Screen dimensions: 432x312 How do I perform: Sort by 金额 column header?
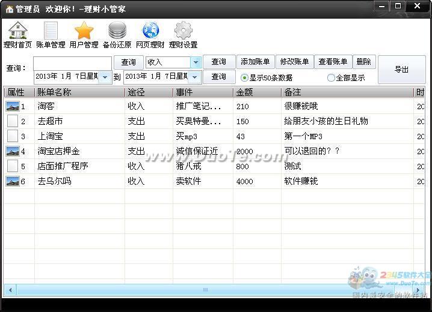point(256,92)
